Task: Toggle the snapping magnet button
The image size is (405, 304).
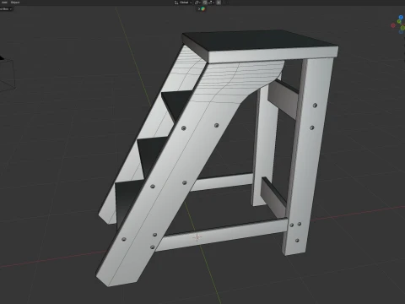Action: (x=205, y=3)
